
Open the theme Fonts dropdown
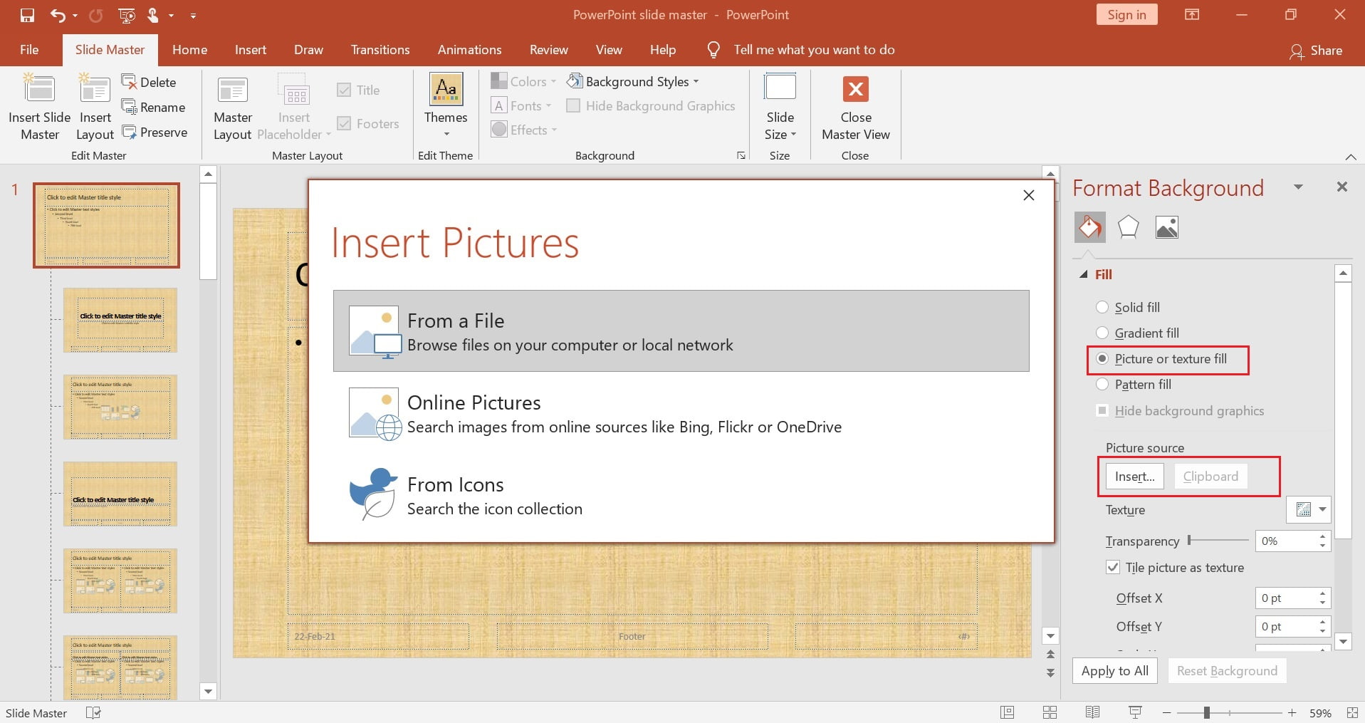pos(521,105)
